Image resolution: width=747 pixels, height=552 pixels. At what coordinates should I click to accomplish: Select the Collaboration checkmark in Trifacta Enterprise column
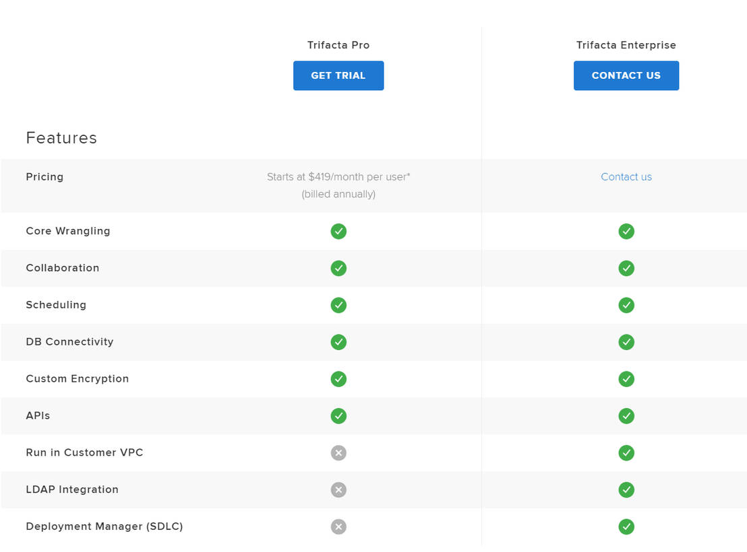point(626,268)
